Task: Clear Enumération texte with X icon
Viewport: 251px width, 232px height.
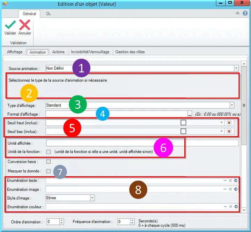Action: [x=230, y=180]
